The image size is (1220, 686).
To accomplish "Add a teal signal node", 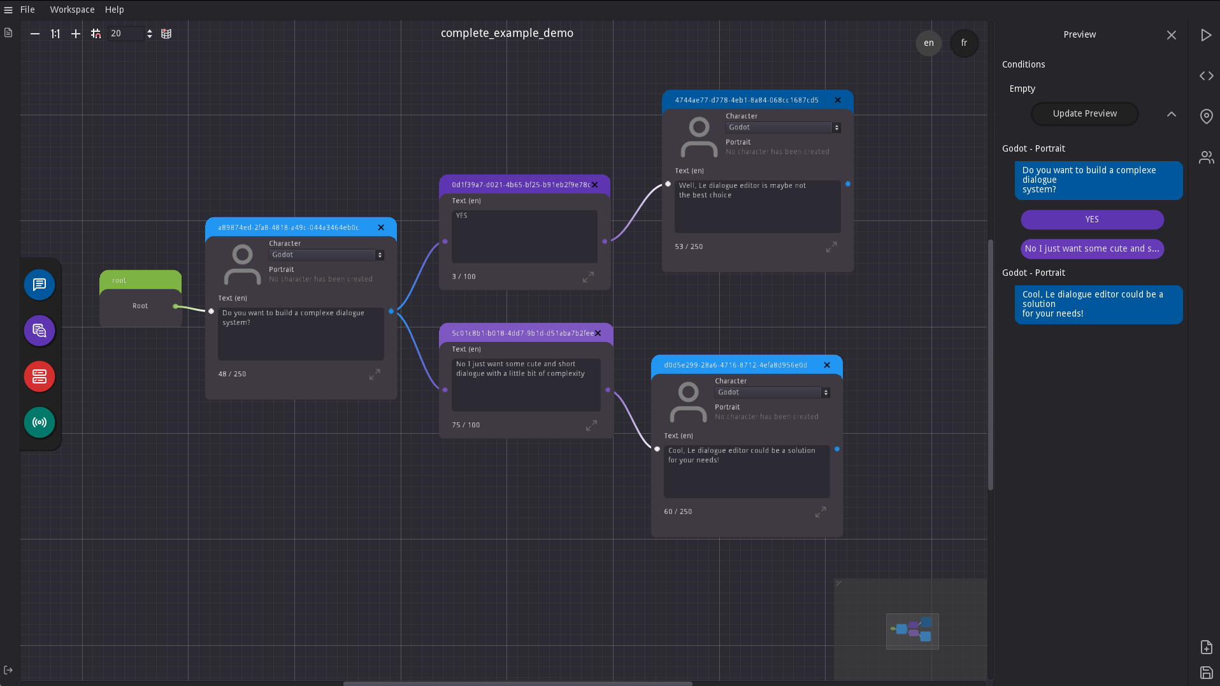I will 39,422.
